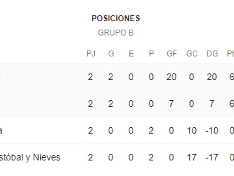Click the GF column header

point(172,54)
